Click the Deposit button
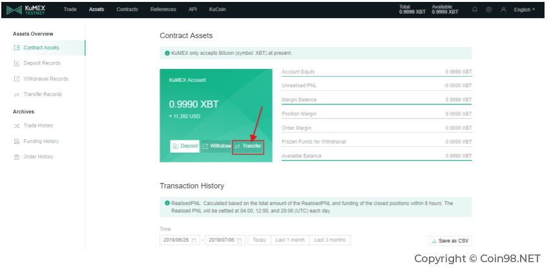 tap(185, 146)
